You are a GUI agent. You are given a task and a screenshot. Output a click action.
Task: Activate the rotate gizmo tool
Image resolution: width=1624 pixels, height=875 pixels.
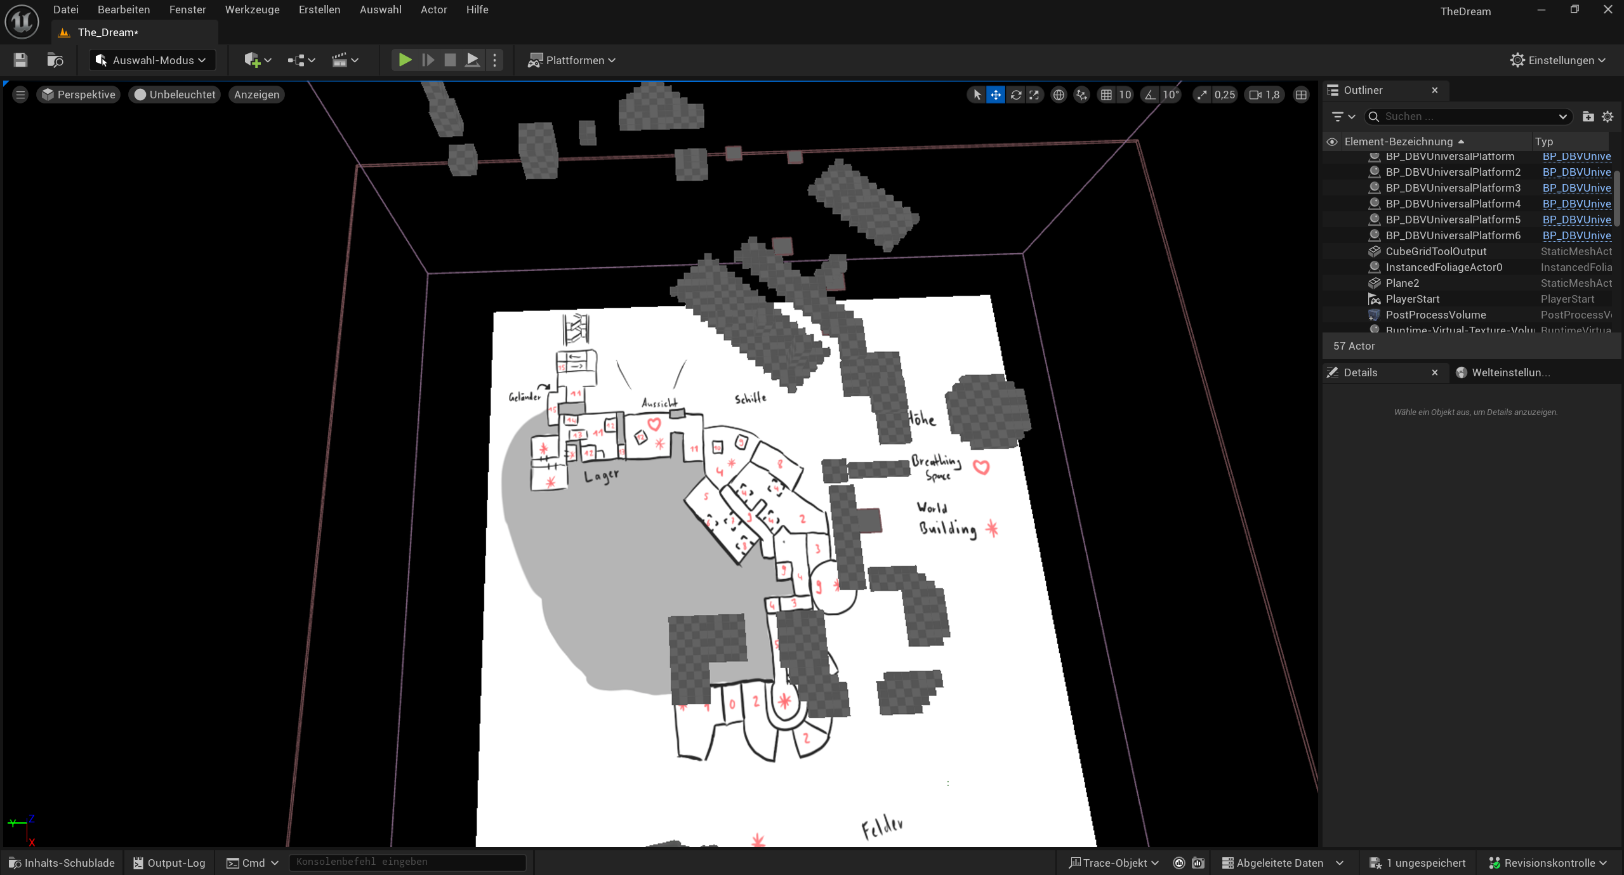point(1015,95)
